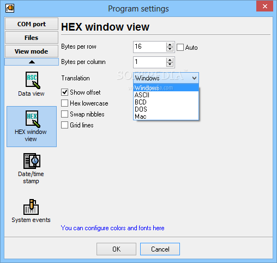This screenshot has height=263, width=277.
Task: Open the System events icon
Action: click(31, 211)
